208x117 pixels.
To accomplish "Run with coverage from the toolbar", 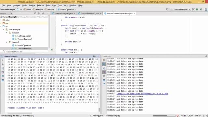I will [201, 9].
